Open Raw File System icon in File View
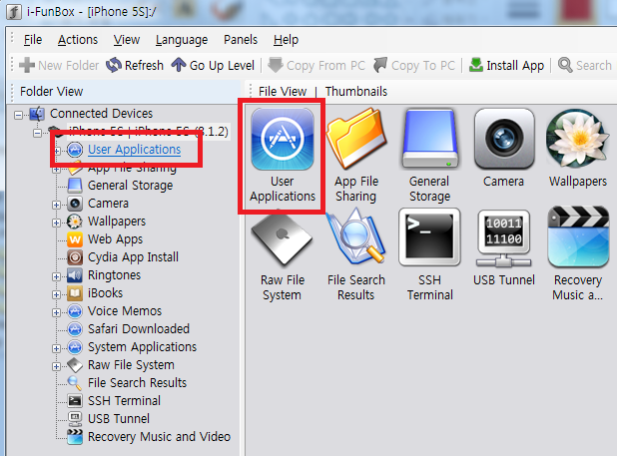 282,239
